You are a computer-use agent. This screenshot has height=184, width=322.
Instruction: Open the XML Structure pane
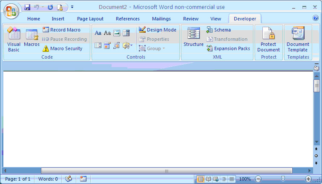point(193,37)
